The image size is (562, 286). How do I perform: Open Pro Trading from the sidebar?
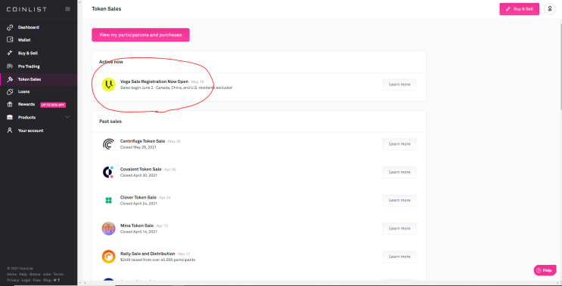point(29,66)
